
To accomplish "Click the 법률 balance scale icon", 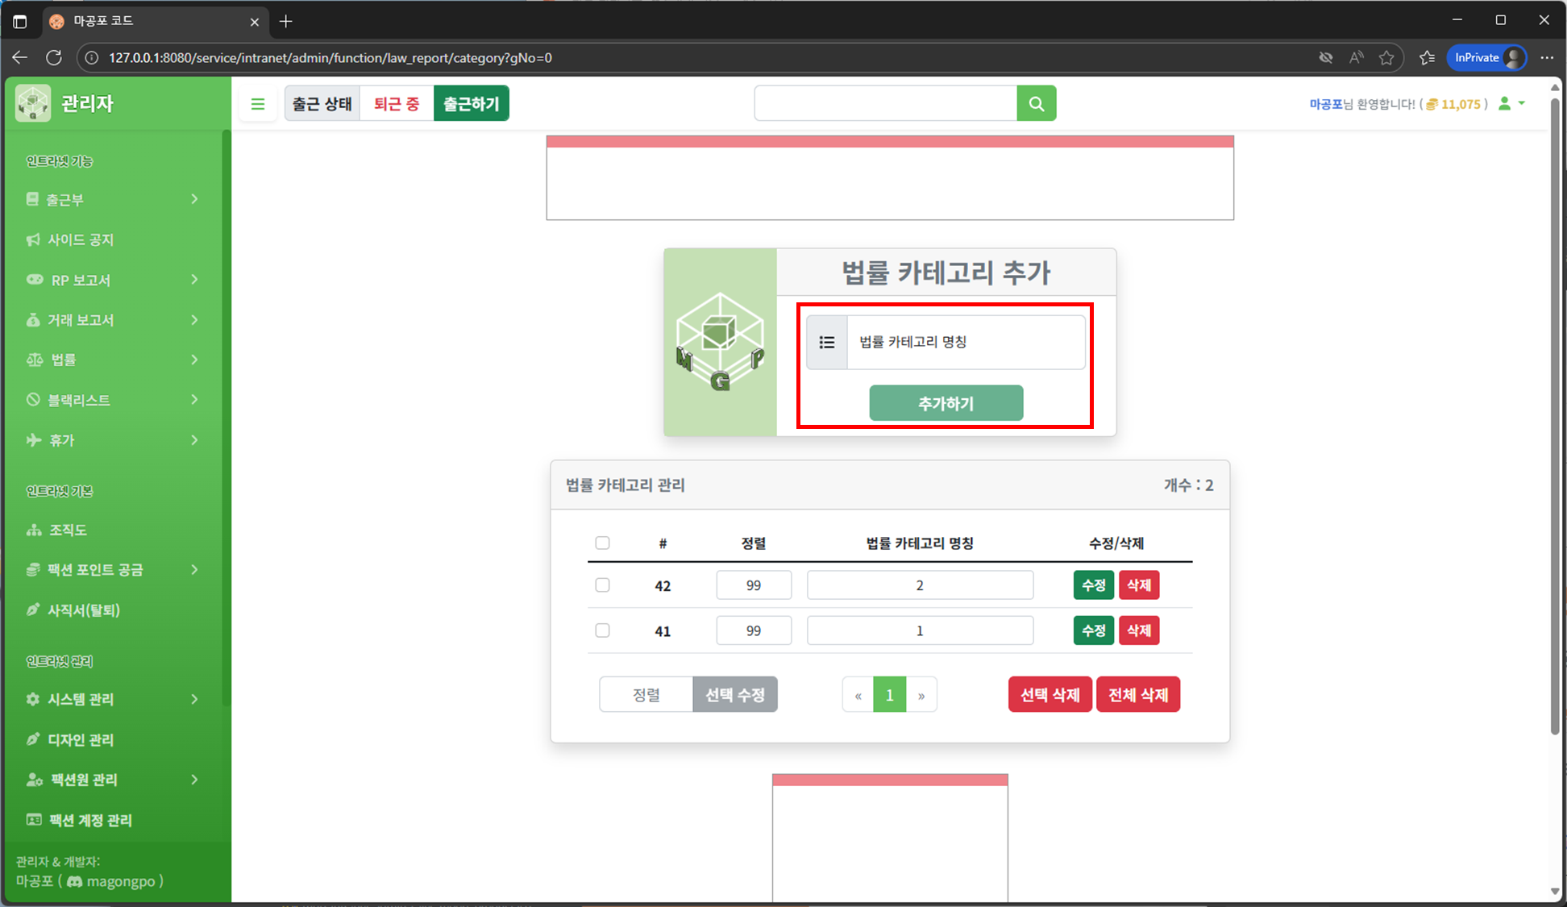I will 35,360.
